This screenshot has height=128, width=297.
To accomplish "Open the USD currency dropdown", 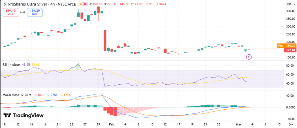I will pos(290,4).
